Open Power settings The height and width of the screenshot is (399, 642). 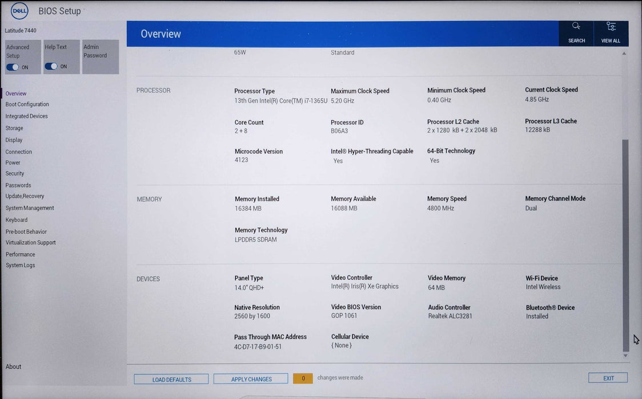coord(13,162)
